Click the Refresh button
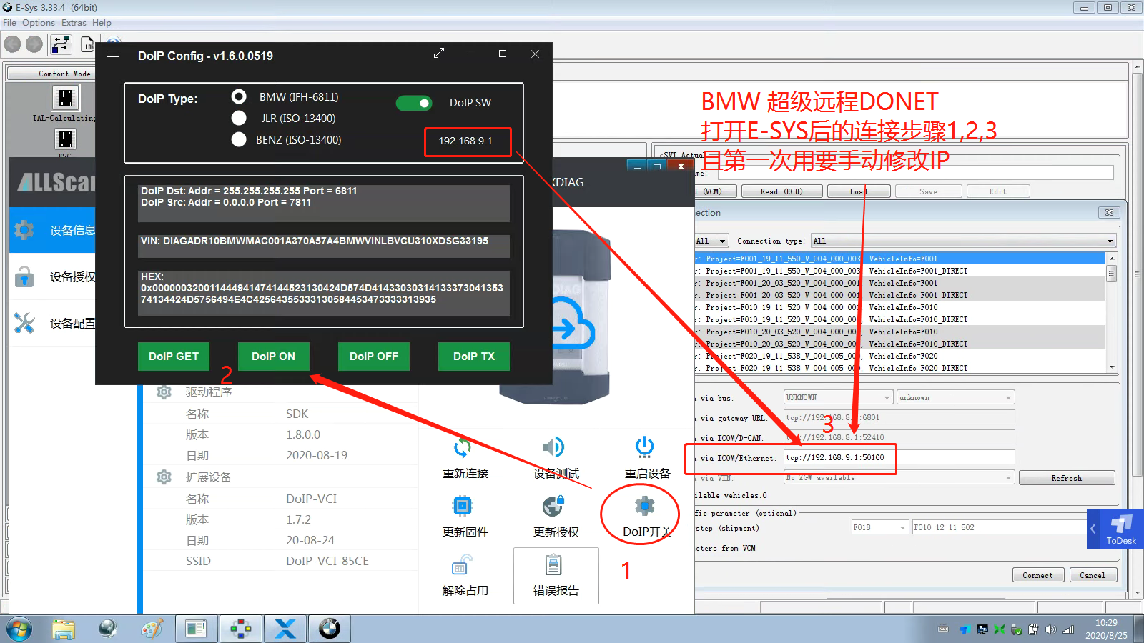The image size is (1144, 643). tap(1066, 478)
